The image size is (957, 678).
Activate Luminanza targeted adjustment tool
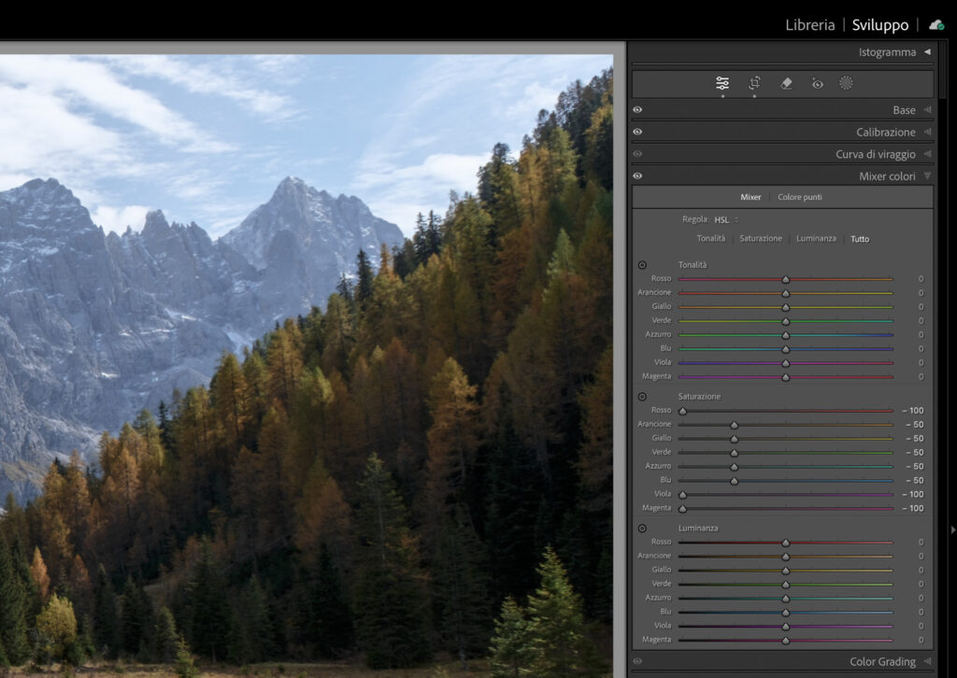(642, 528)
